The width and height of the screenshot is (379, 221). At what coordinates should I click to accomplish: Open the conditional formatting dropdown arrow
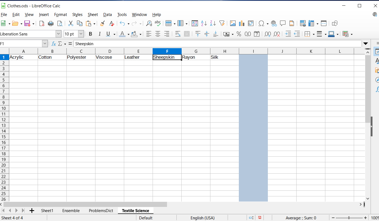tap(352, 34)
